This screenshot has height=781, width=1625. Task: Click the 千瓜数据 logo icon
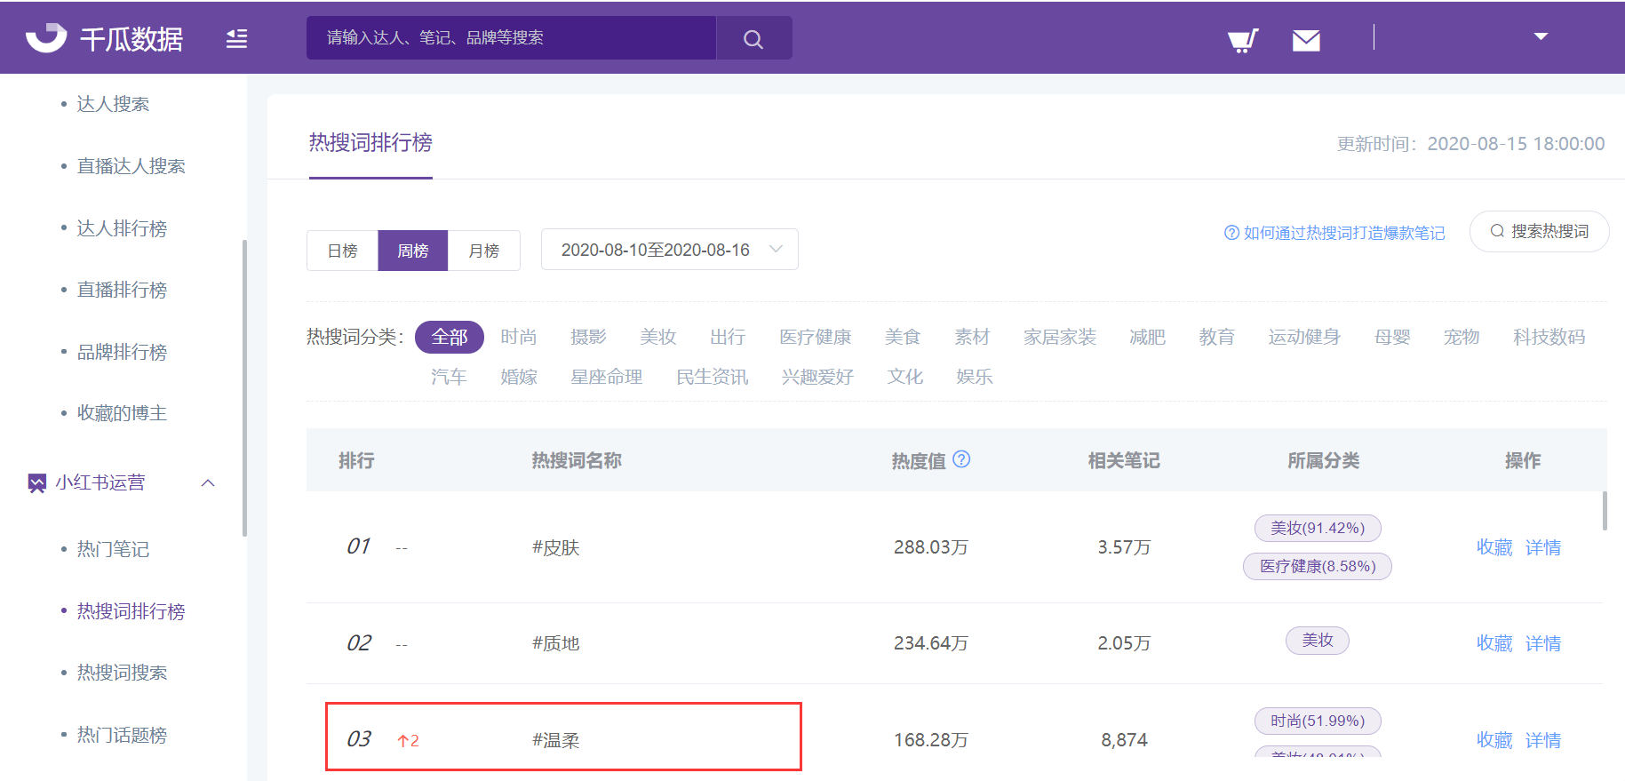pyautogui.click(x=46, y=37)
